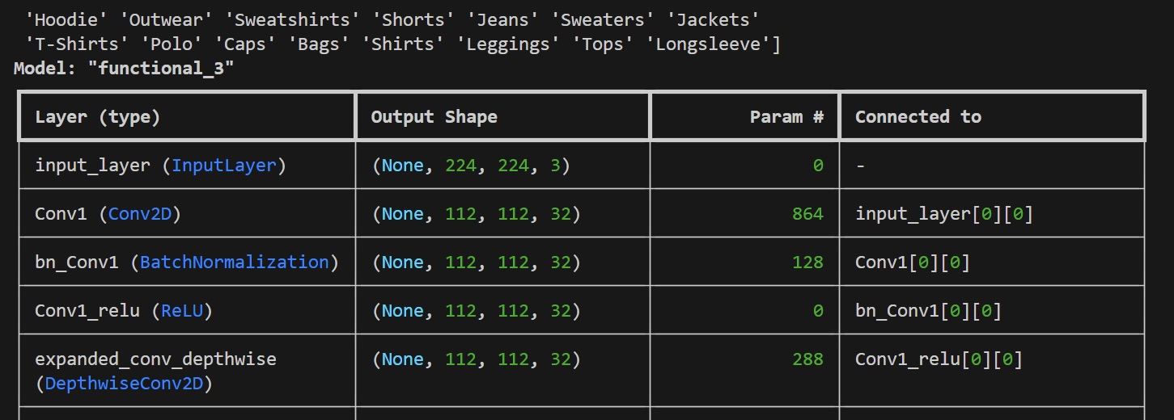Screen dimensions: 1174x420
Task: Click the "Output Shape" column header
Action: click(434, 117)
